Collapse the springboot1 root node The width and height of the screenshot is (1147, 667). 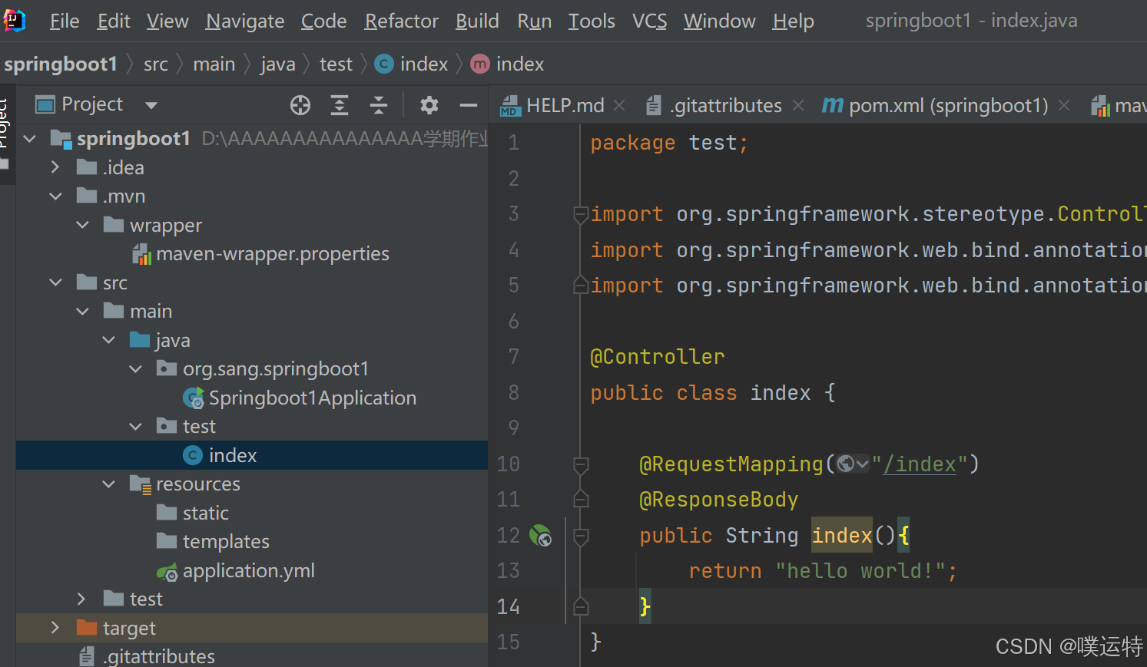click(x=30, y=139)
